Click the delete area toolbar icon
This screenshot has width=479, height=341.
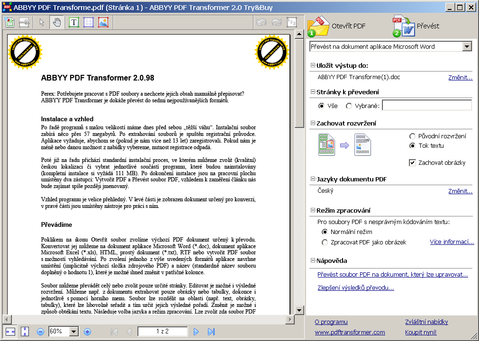coord(25,22)
